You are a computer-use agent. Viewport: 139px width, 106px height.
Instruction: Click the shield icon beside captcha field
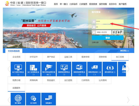(x=94, y=32)
